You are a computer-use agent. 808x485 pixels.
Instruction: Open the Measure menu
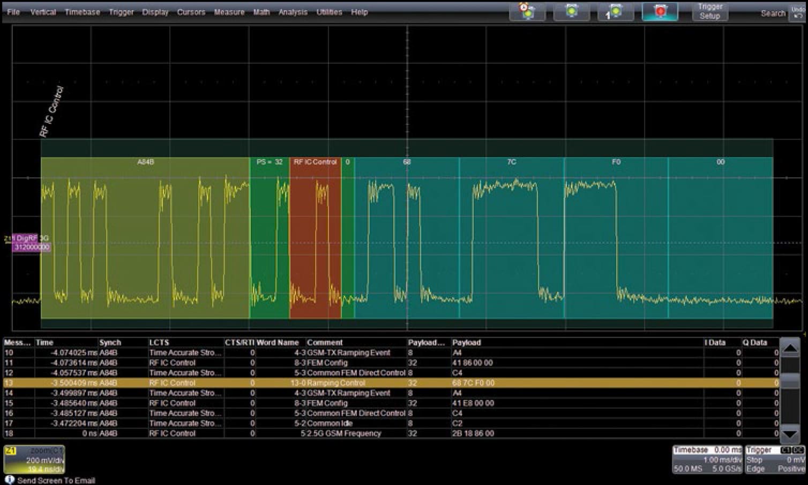229,12
